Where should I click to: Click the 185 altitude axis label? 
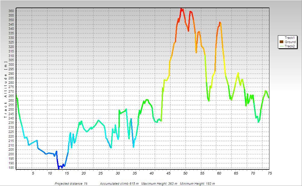point(11,168)
